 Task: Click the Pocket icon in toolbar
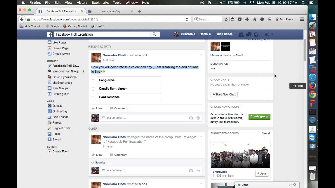239,19
